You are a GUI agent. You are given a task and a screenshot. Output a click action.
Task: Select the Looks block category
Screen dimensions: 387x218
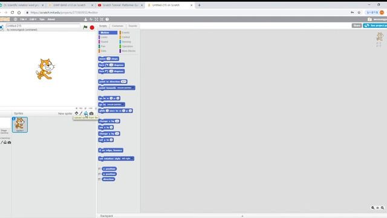click(104, 37)
